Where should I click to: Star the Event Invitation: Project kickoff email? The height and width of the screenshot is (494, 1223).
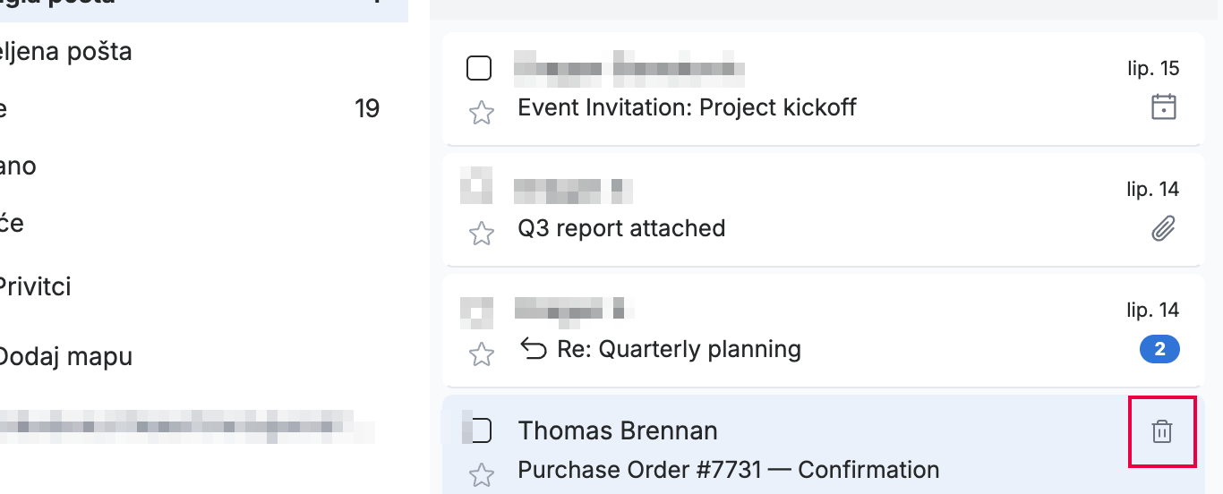point(482,112)
